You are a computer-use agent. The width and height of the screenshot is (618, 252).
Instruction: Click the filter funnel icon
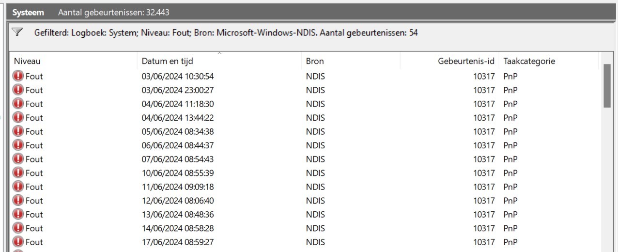[x=17, y=32]
